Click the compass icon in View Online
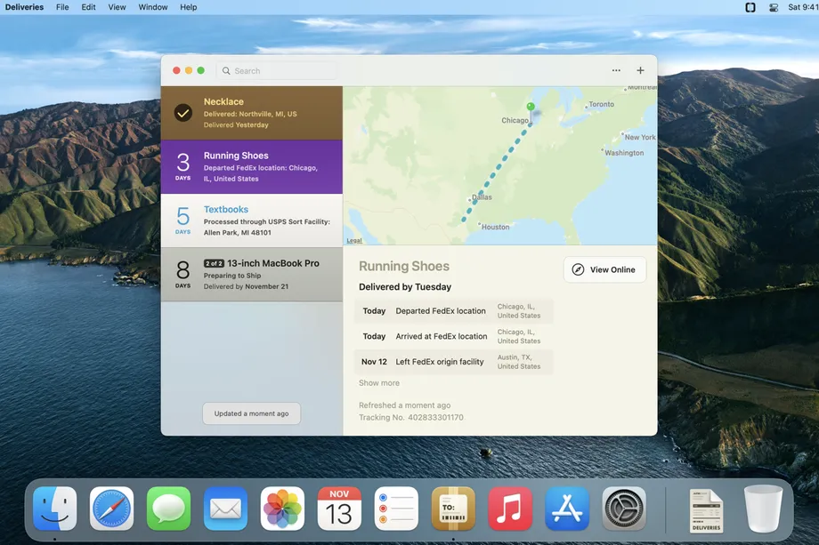 click(x=578, y=269)
